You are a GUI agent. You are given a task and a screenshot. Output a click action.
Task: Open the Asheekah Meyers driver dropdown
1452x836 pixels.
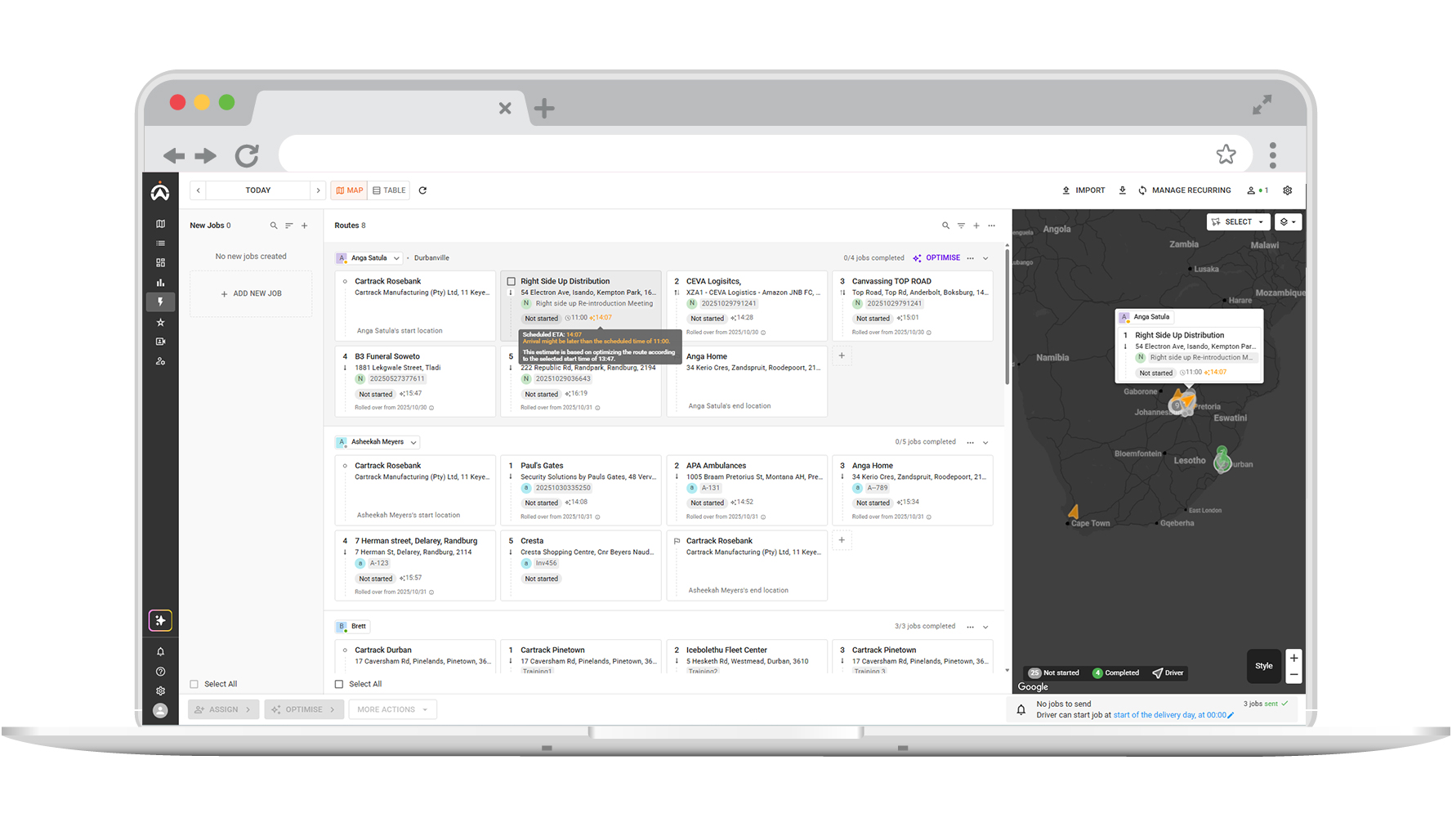coord(378,442)
